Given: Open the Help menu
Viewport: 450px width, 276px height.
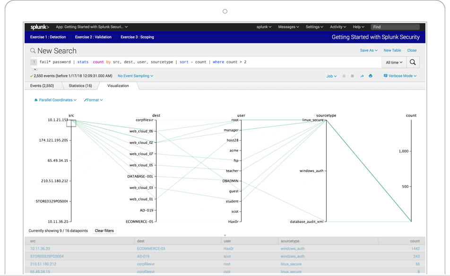Looking at the screenshot, I should click(x=358, y=27).
